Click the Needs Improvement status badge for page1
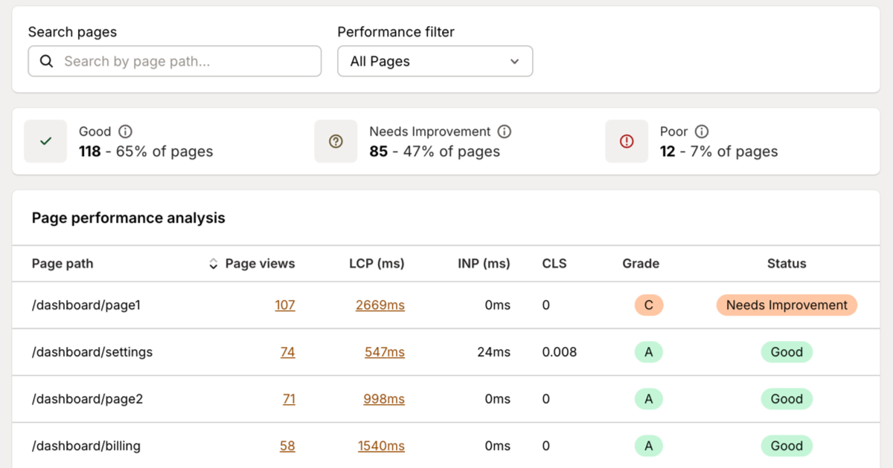The image size is (893, 468). tap(786, 305)
